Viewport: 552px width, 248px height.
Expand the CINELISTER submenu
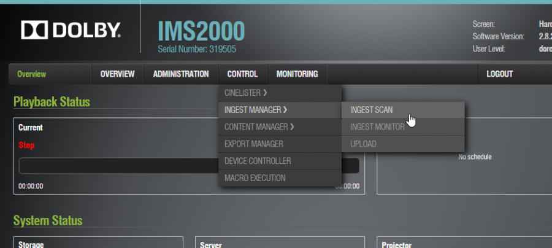click(246, 93)
